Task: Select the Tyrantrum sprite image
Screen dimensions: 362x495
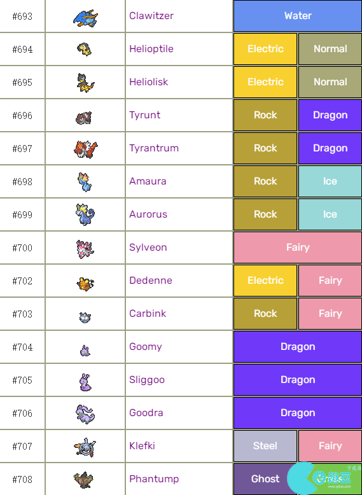Action: tap(85, 150)
